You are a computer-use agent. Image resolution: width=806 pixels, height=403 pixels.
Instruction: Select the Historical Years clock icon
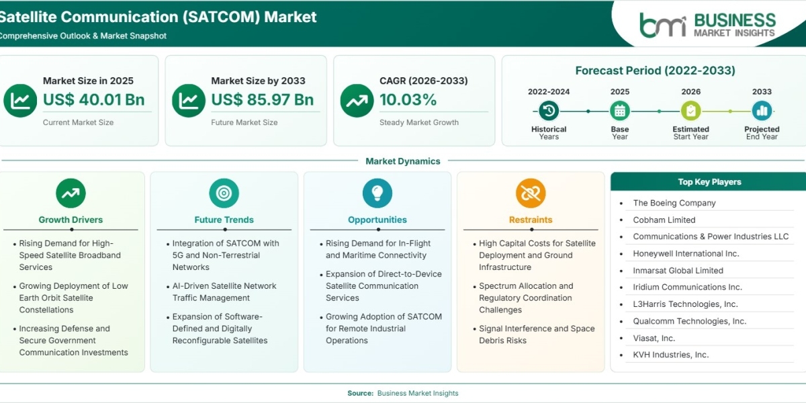tap(549, 111)
